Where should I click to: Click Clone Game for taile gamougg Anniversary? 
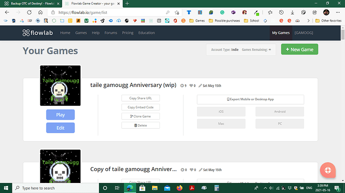point(140,116)
